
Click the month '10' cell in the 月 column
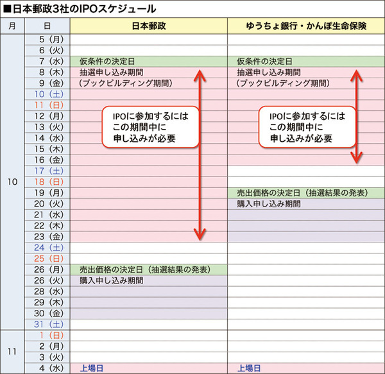12,182
